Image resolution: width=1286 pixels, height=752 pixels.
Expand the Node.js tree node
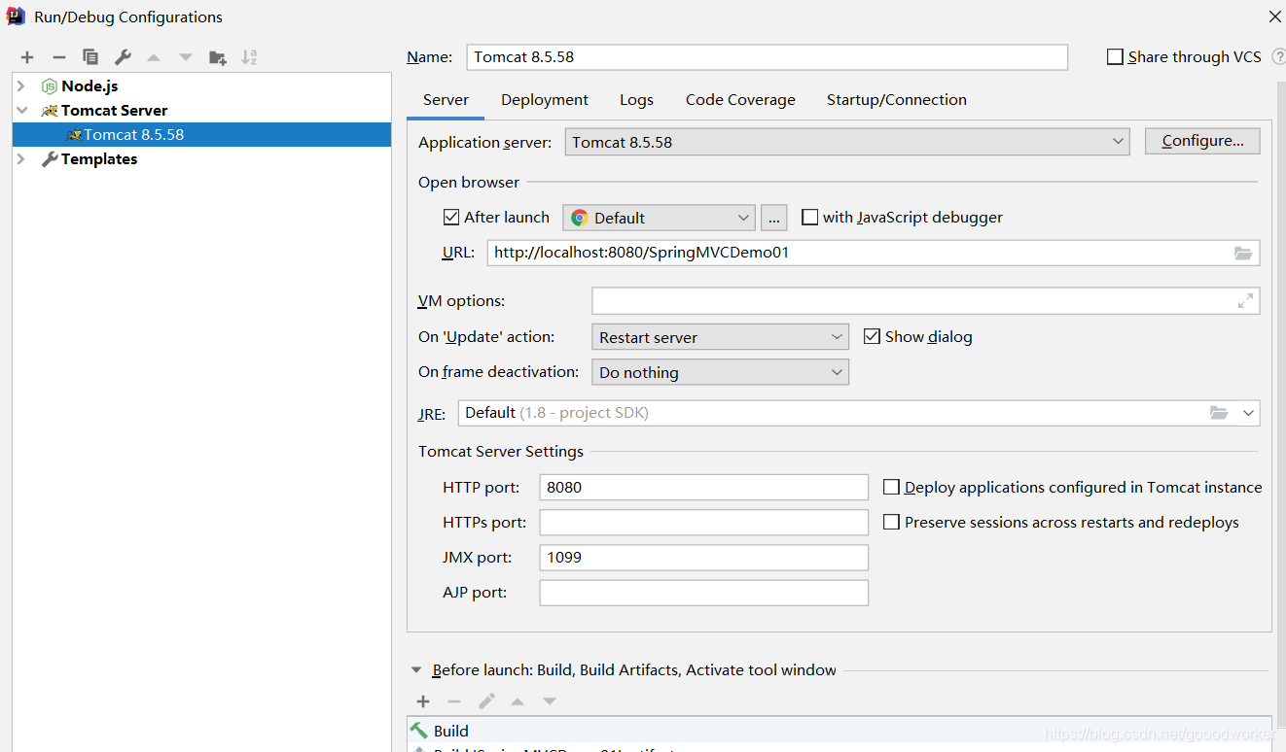click(x=21, y=86)
